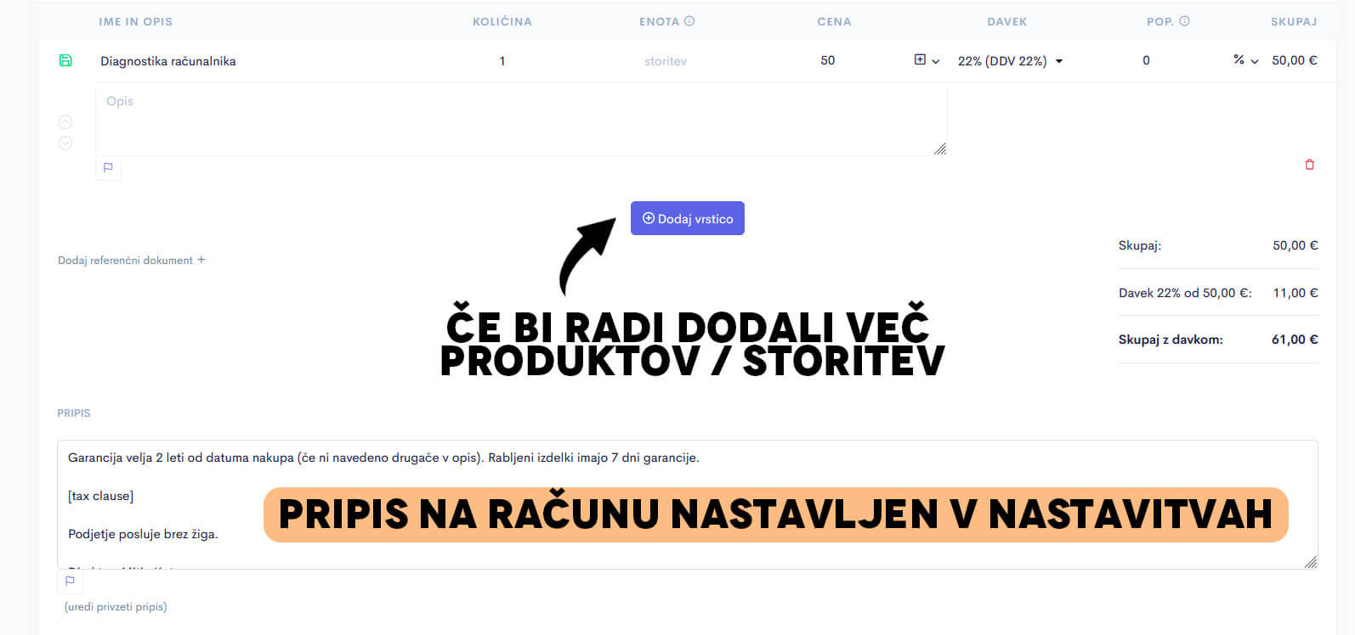Click Pripis textarea with Garancija text
1355x635 pixels.
coord(687,504)
